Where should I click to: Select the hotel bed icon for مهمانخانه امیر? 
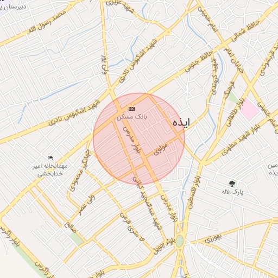point(50,157)
